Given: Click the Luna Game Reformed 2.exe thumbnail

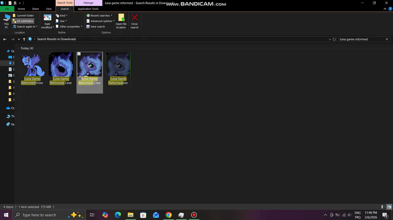Looking at the screenshot, I should (90, 64).
